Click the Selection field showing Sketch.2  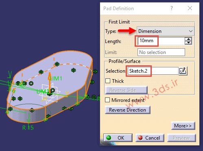click(153, 71)
